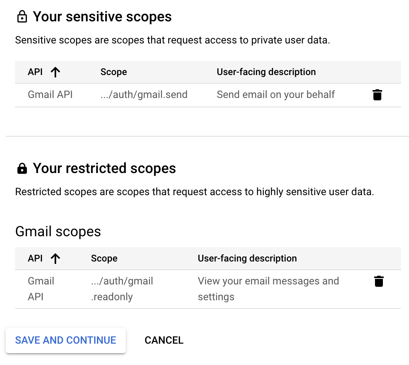Click 'View your email messages and settings' text
409x365 pixels.
269,289
